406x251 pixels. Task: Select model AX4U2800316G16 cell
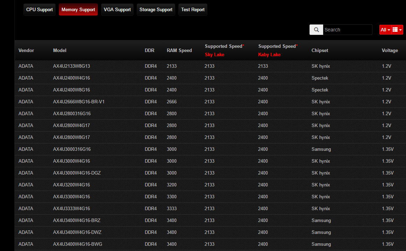(x=72, y=114)
